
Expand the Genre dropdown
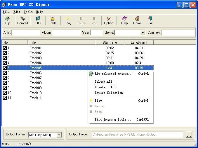pyautogui.click(x=143, y=33)
